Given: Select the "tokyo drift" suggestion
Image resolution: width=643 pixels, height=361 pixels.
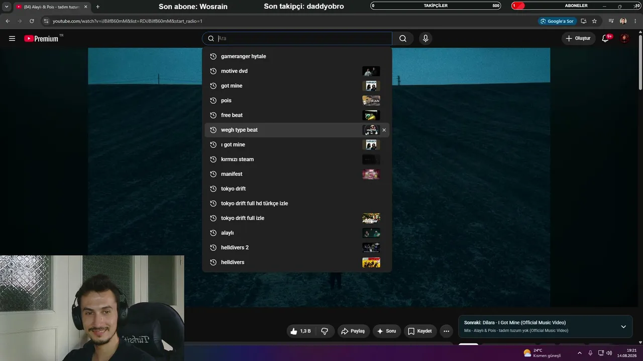Looking at the screenshot, I should [297, 189].
